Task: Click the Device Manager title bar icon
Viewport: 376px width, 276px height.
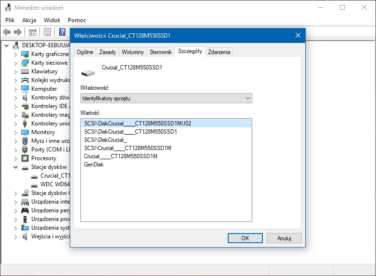Action: click(8, 7)
